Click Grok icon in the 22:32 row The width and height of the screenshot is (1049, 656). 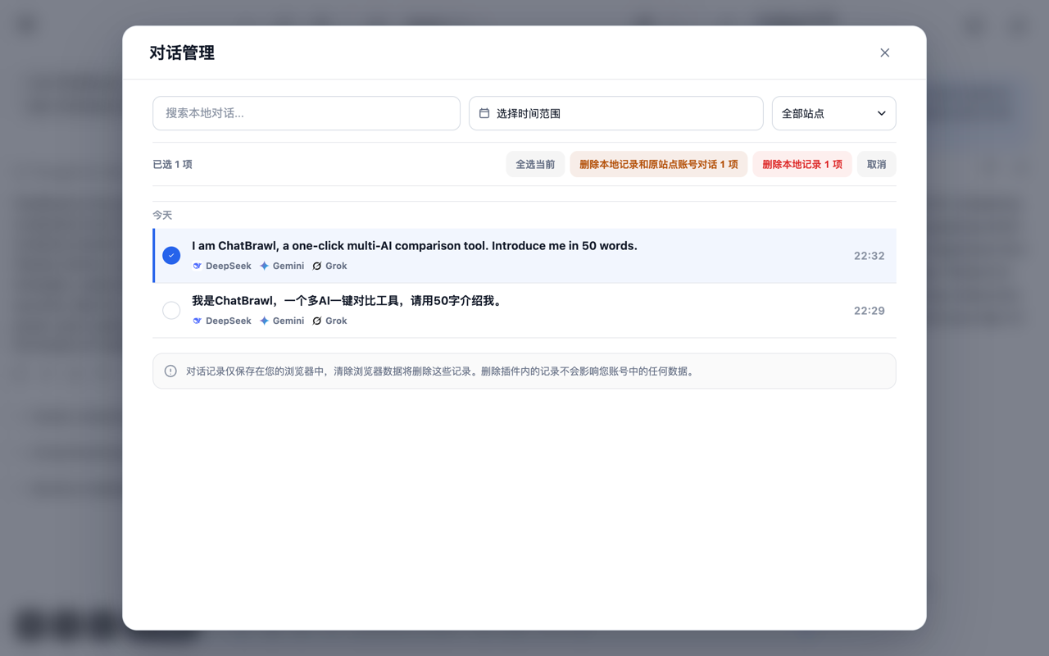click(x=317, y=266)
